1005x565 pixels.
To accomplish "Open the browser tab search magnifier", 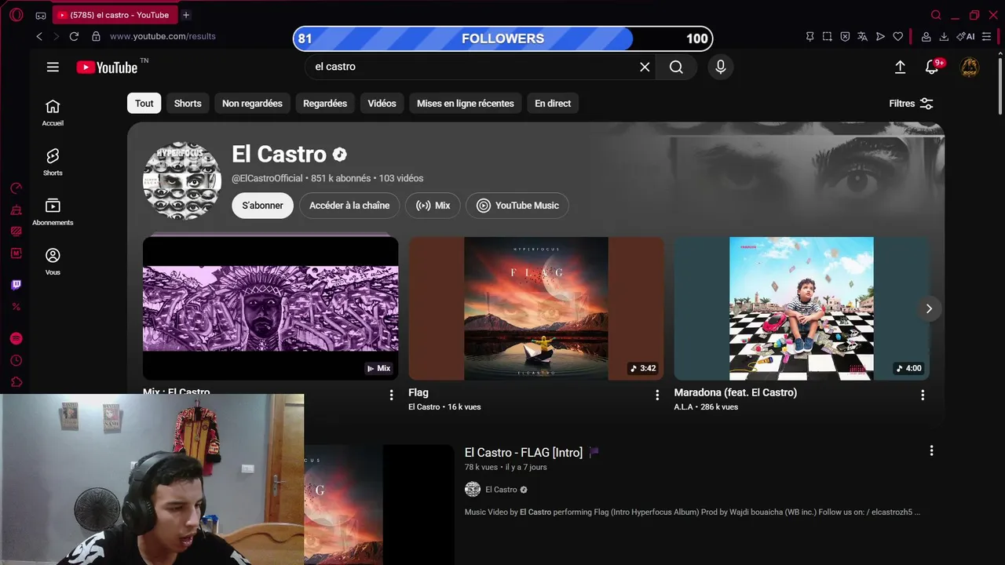I will pos(936,15).
